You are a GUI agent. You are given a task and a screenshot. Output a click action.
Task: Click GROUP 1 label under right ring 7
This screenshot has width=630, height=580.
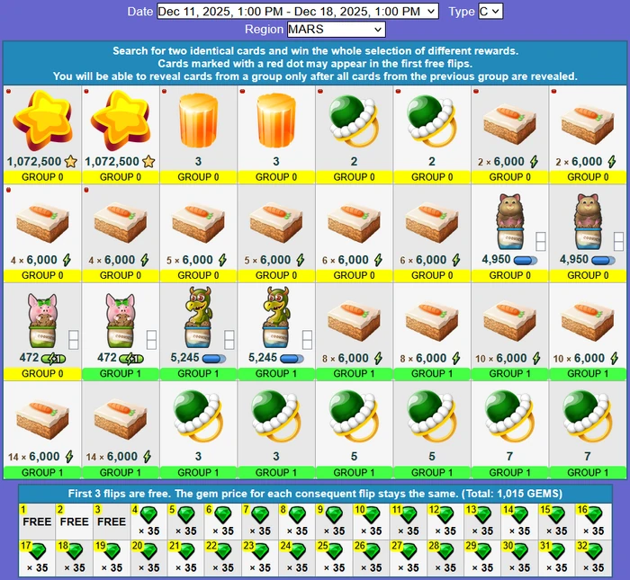(588, 472)
